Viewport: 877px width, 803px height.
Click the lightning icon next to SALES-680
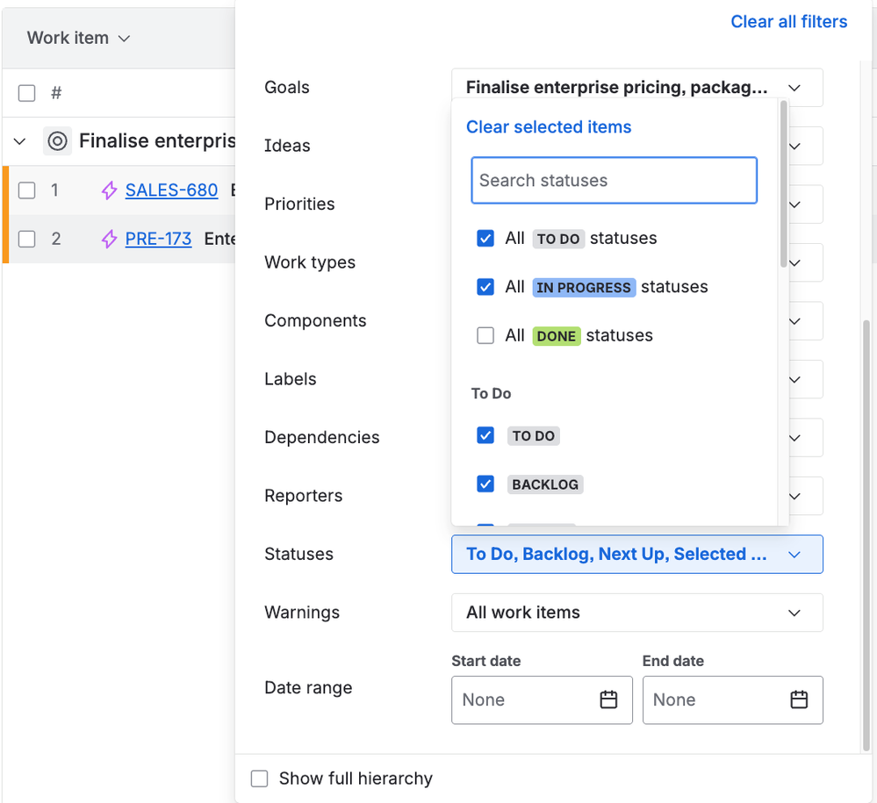point(110,190)
